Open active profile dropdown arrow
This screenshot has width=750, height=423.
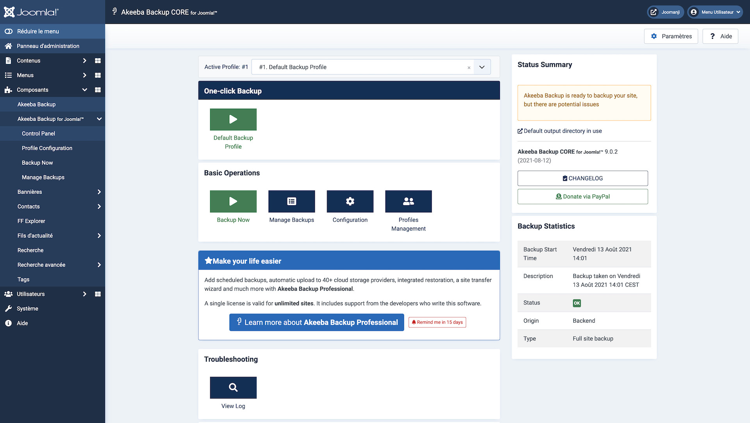pyautogui.click(x=482, y=67)
